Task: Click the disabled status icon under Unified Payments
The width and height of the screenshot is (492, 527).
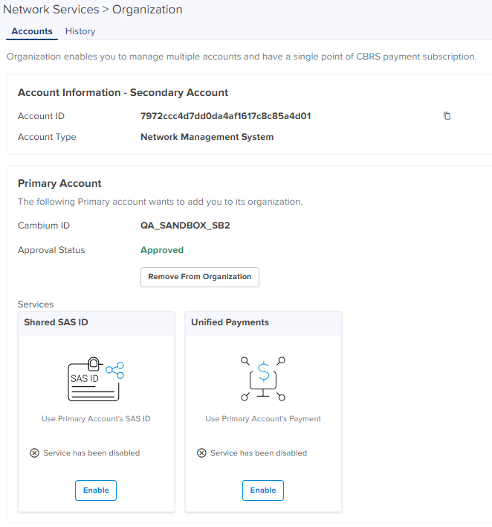Action: (x=201, y=453)
